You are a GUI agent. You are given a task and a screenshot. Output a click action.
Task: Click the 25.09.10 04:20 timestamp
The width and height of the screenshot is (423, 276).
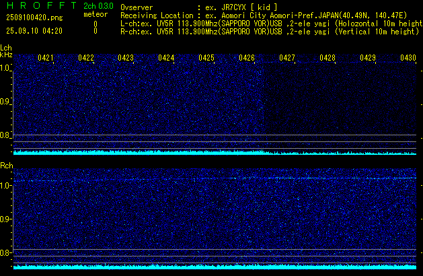pos(34,31)
